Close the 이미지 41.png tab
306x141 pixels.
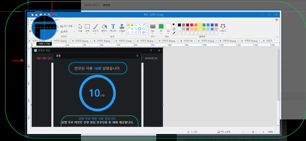click(216, 41)
